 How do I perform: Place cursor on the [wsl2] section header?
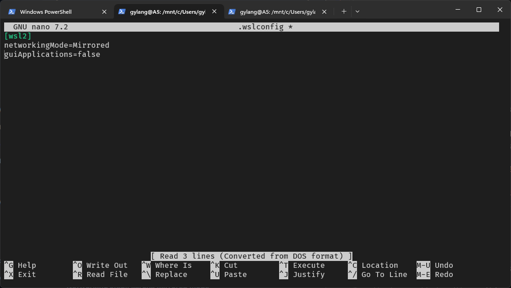coord(18,36)
